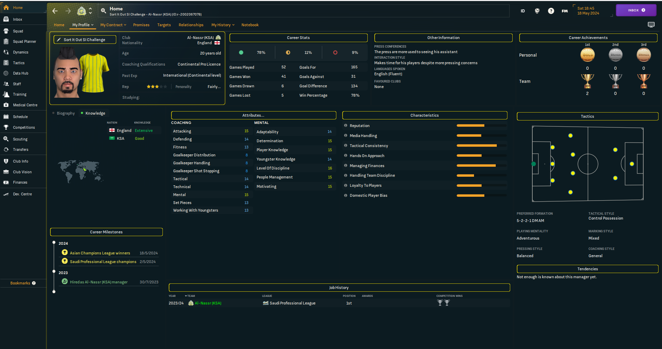Open the Schedule calendar icon
The height and width of the screenshot is (349, 662).
6,117
